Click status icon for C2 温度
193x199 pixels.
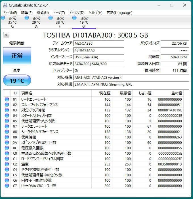coord(7,164)
